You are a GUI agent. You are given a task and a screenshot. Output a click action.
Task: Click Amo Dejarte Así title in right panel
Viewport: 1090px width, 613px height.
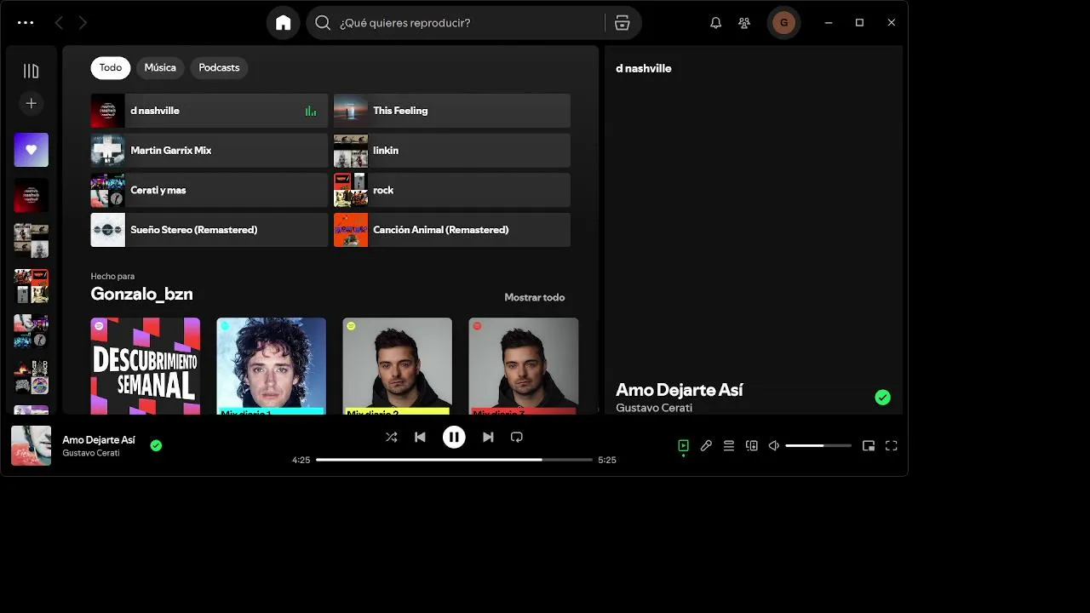click(680, 390)
